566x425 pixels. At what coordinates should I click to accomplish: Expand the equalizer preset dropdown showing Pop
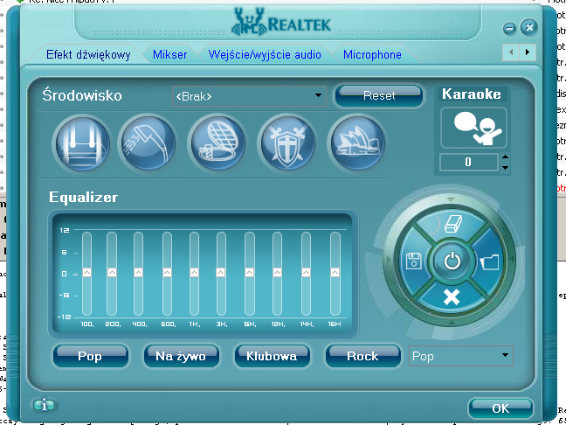pos(505,356)
